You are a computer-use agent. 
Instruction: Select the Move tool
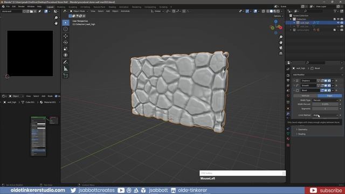click(66, 36)
